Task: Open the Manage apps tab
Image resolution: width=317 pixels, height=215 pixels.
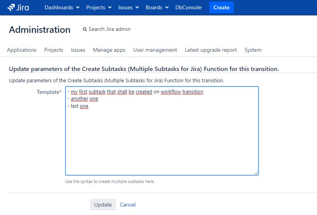Action: (109, 50)
